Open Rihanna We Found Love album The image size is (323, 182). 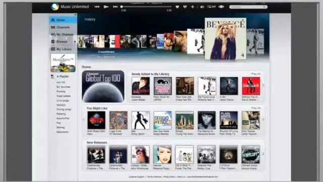207,86
